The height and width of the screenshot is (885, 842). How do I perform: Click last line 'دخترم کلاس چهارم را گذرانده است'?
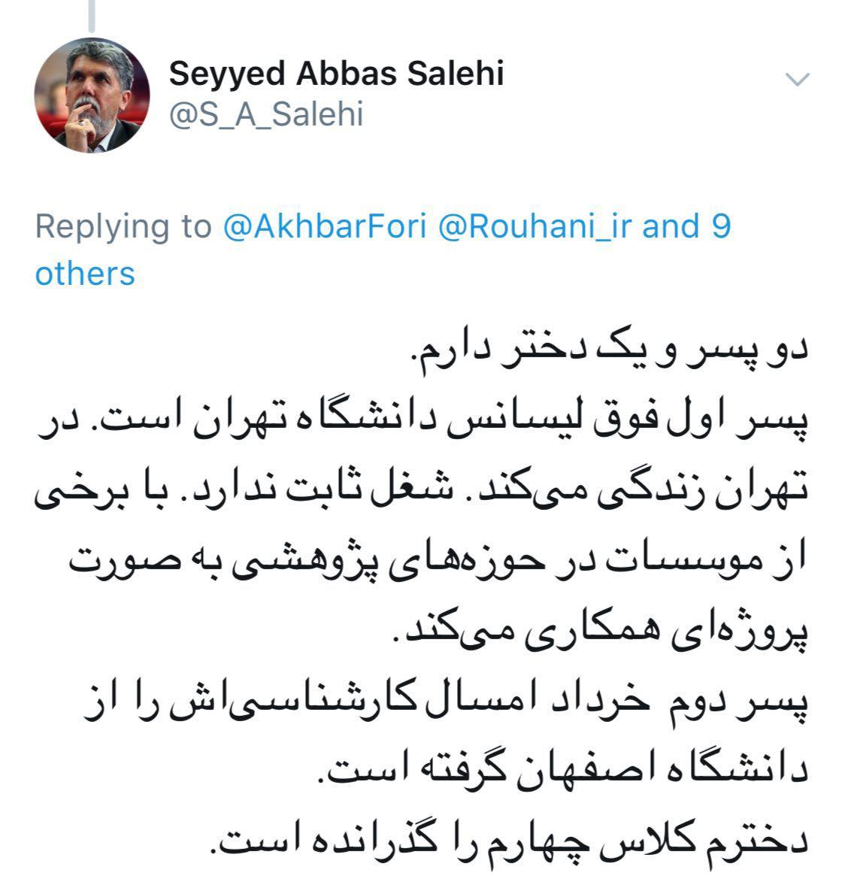pos(510,842)
